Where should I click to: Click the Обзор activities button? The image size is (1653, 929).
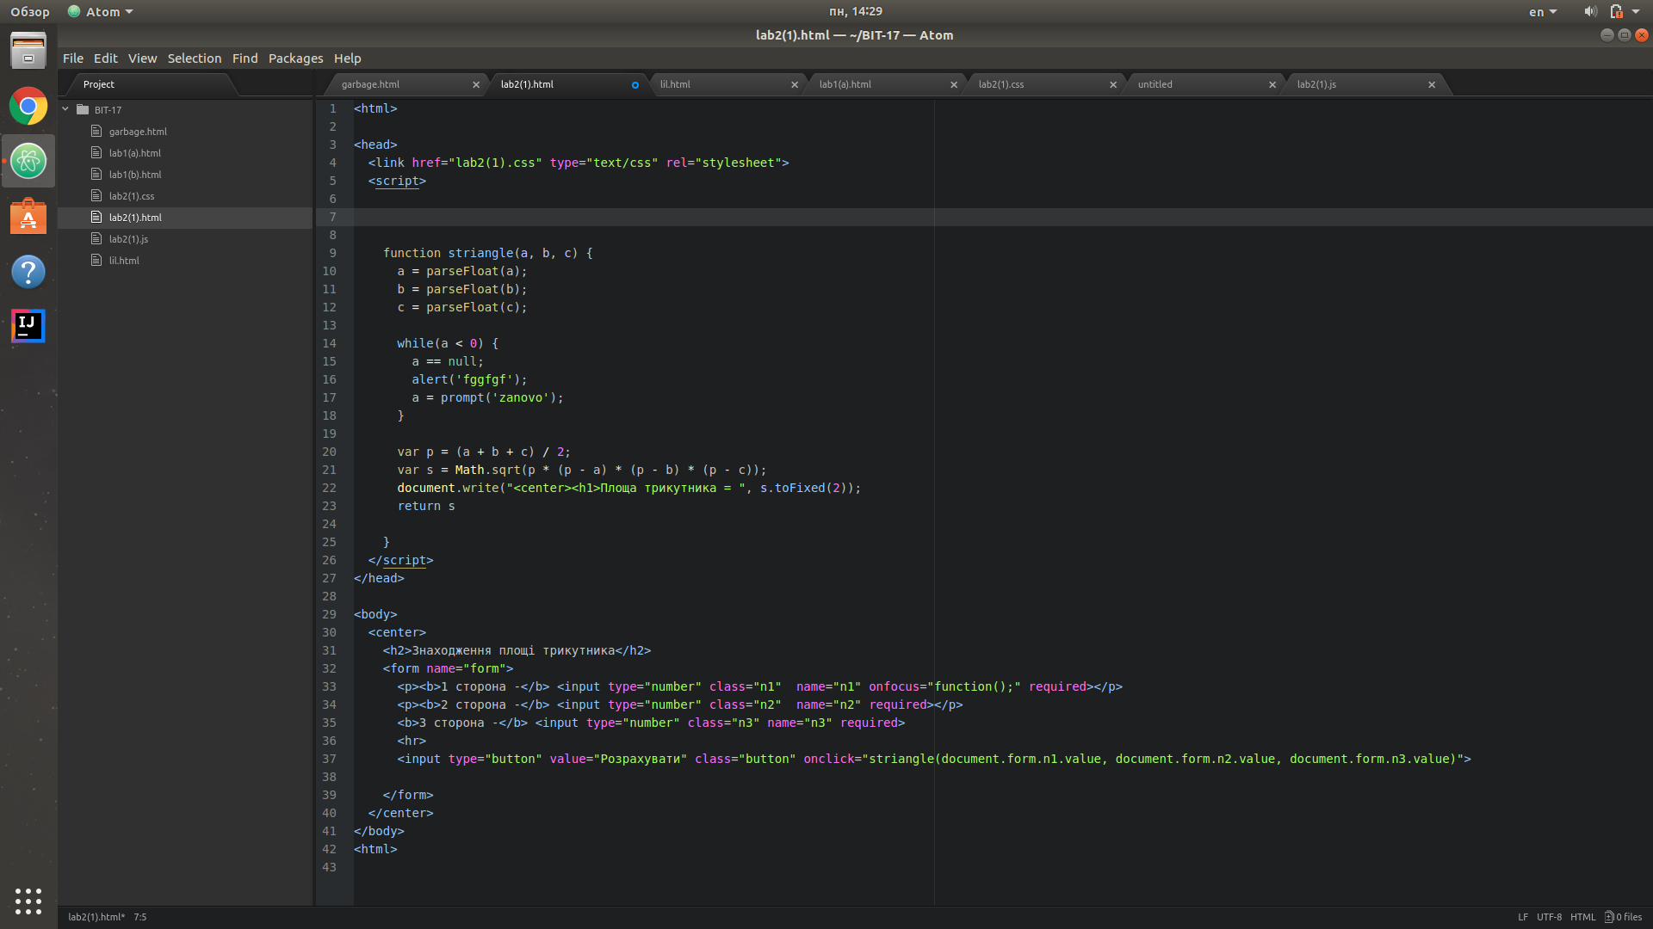click(x=30, y=11)
